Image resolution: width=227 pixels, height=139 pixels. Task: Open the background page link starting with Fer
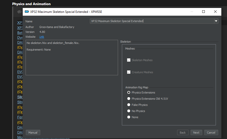pos(20,117)
